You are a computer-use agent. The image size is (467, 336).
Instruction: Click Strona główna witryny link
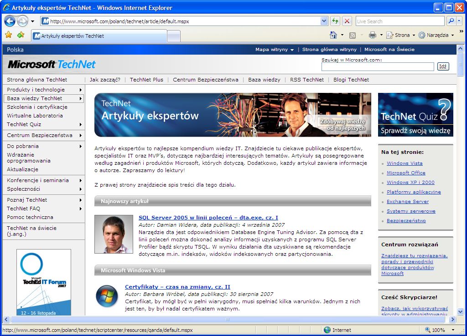[x=329, y=49]
